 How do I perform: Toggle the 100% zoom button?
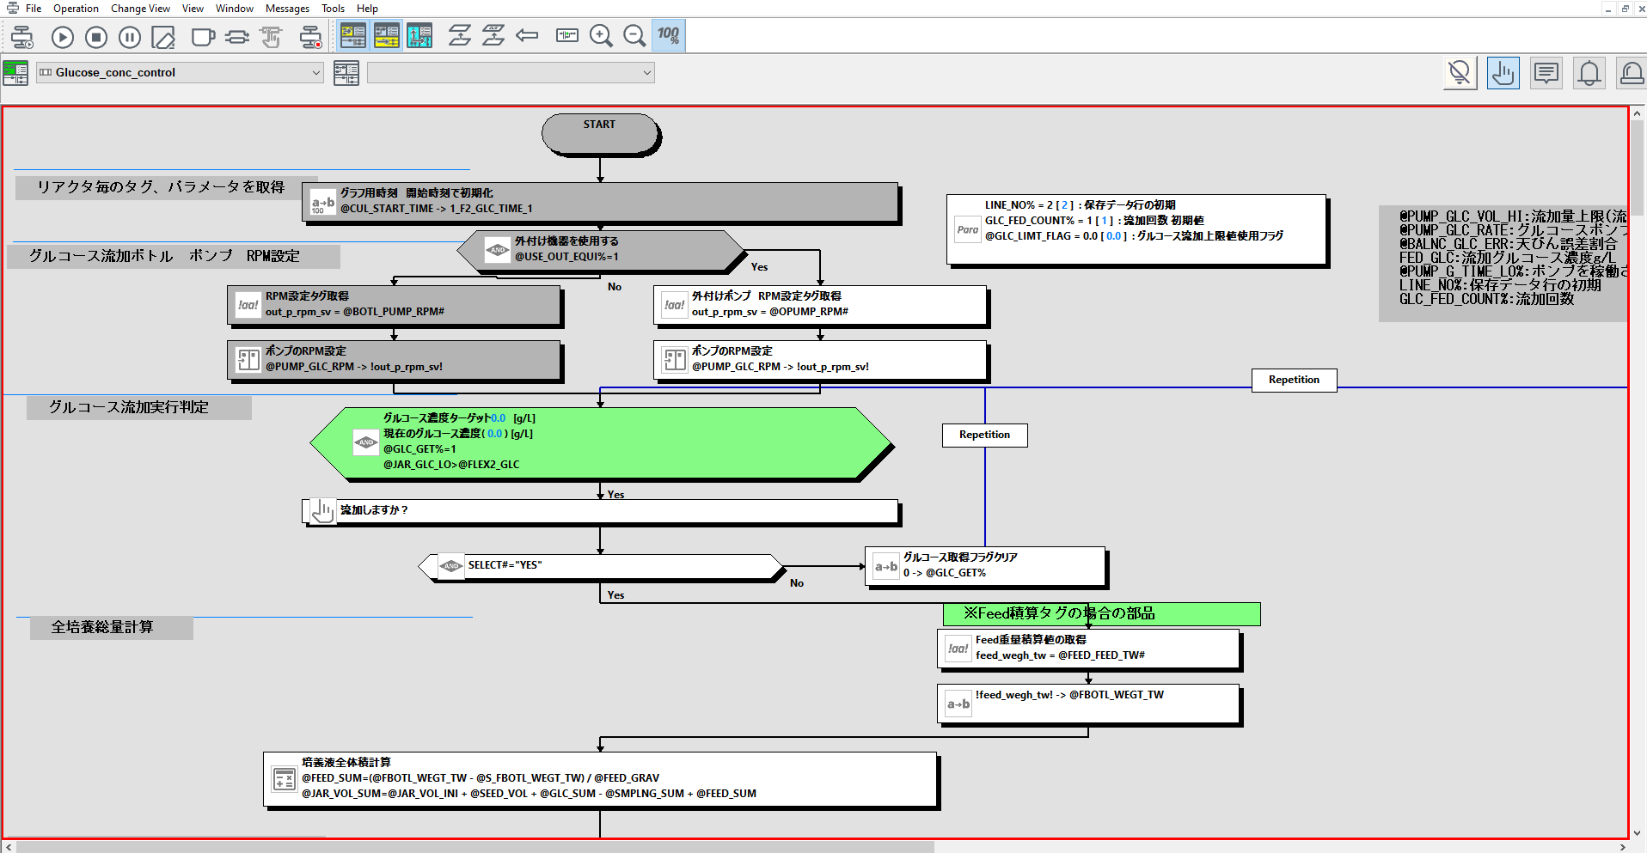668,36
